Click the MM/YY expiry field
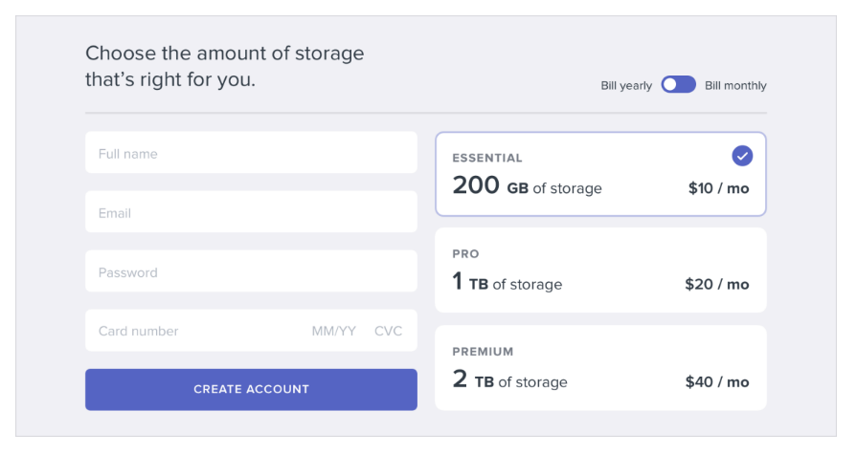Viewport: 857px width, 454px height. [333, 331]
